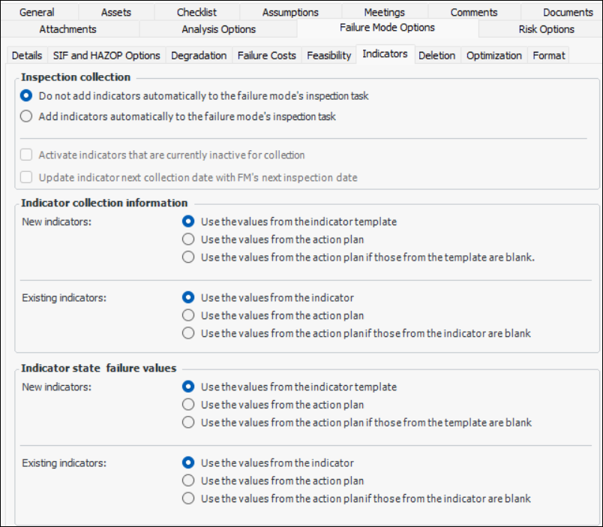Open the SIF and HAZOP Options tab
The image size is (603, 527).
106,56
